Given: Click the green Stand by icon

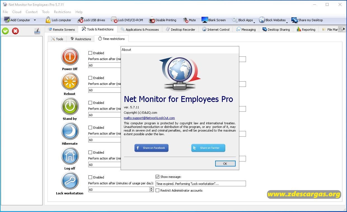Looking at the screenshot, I should click(70, 106).
